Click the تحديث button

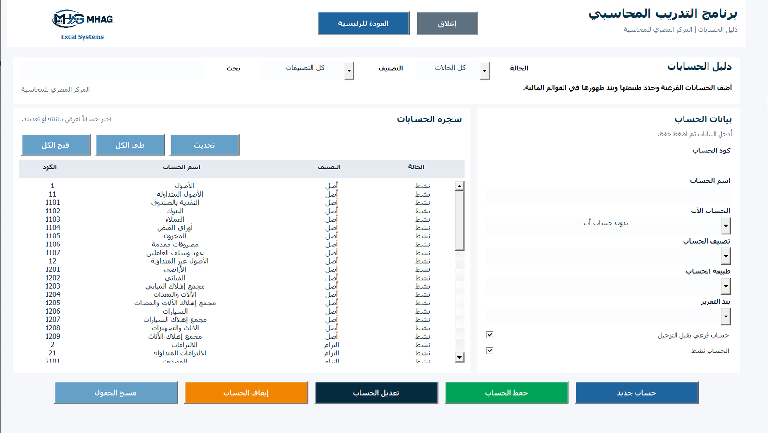tap(204, 145)
